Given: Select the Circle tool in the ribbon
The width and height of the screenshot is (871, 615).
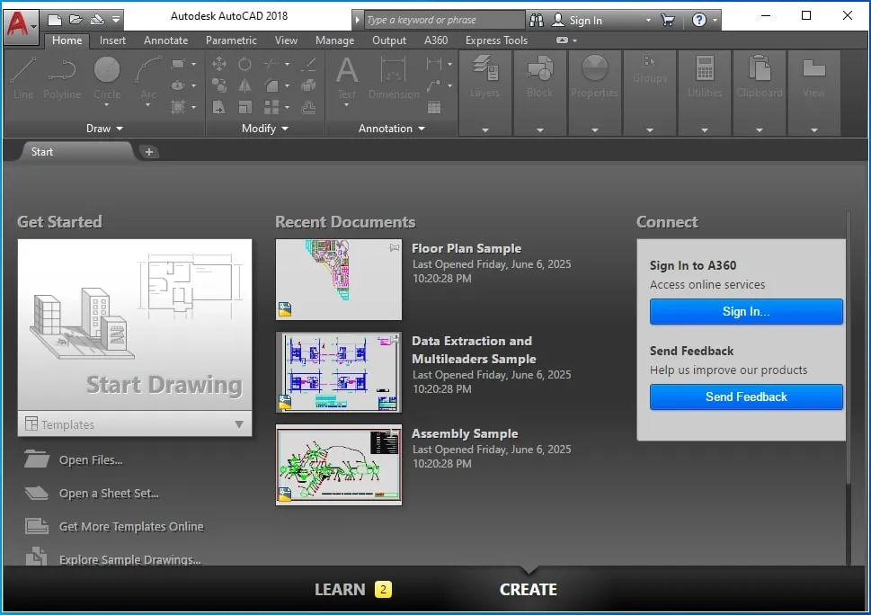Looking at the screenshot, I should 107,77.
